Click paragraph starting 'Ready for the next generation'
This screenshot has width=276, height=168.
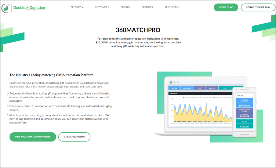point(59,85)
